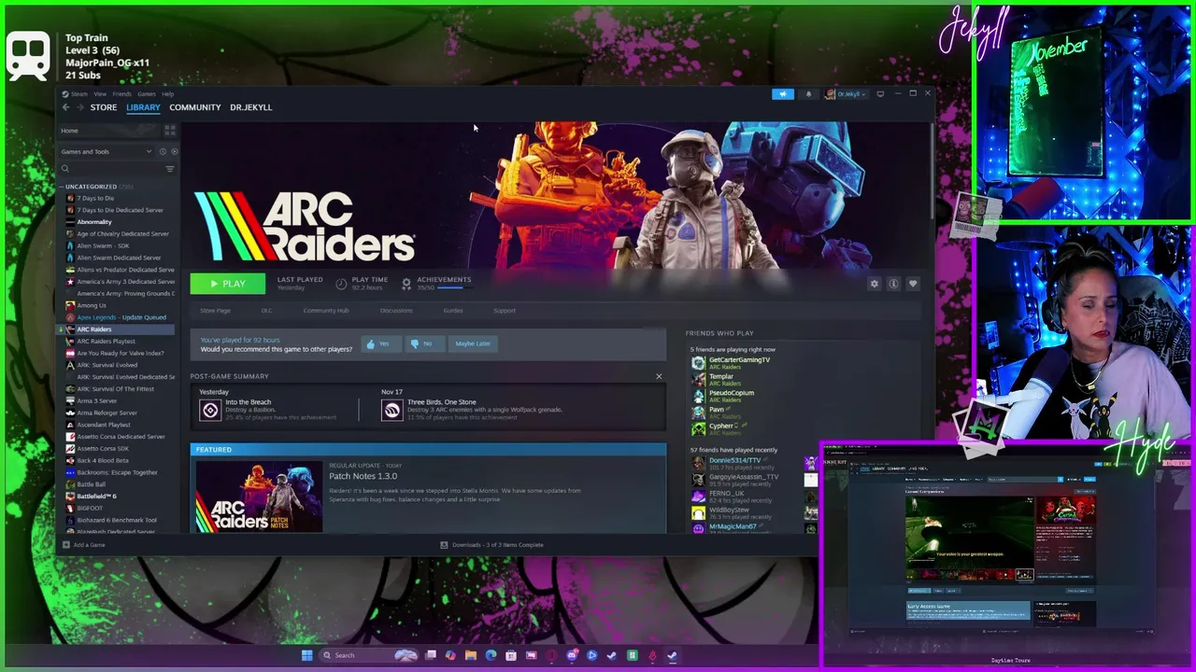Select Back 4 Blood Beta in library
Screen dimensions: 1196x672
tap(103, 461)
